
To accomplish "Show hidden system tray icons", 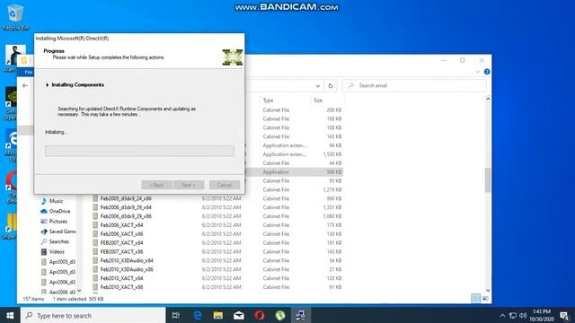I will click(x=502, y=315).
